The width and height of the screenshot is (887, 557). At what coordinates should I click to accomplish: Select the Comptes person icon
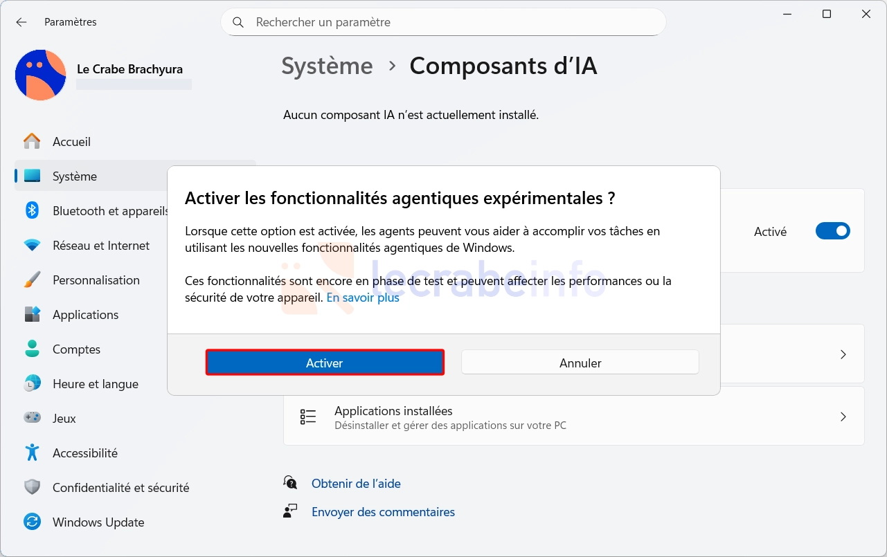pyautogui.click(x=32, y=349)
